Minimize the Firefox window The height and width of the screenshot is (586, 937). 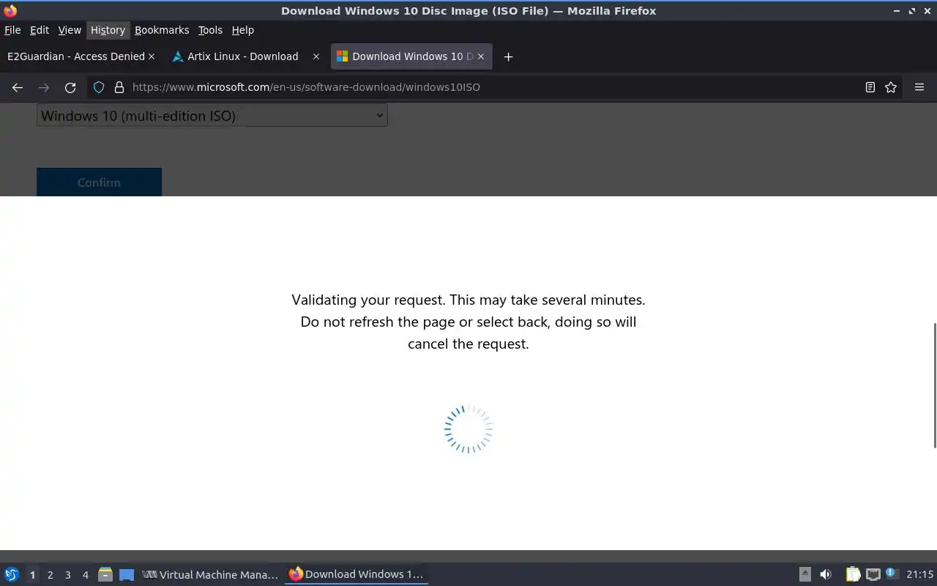(x=897, y=11)
